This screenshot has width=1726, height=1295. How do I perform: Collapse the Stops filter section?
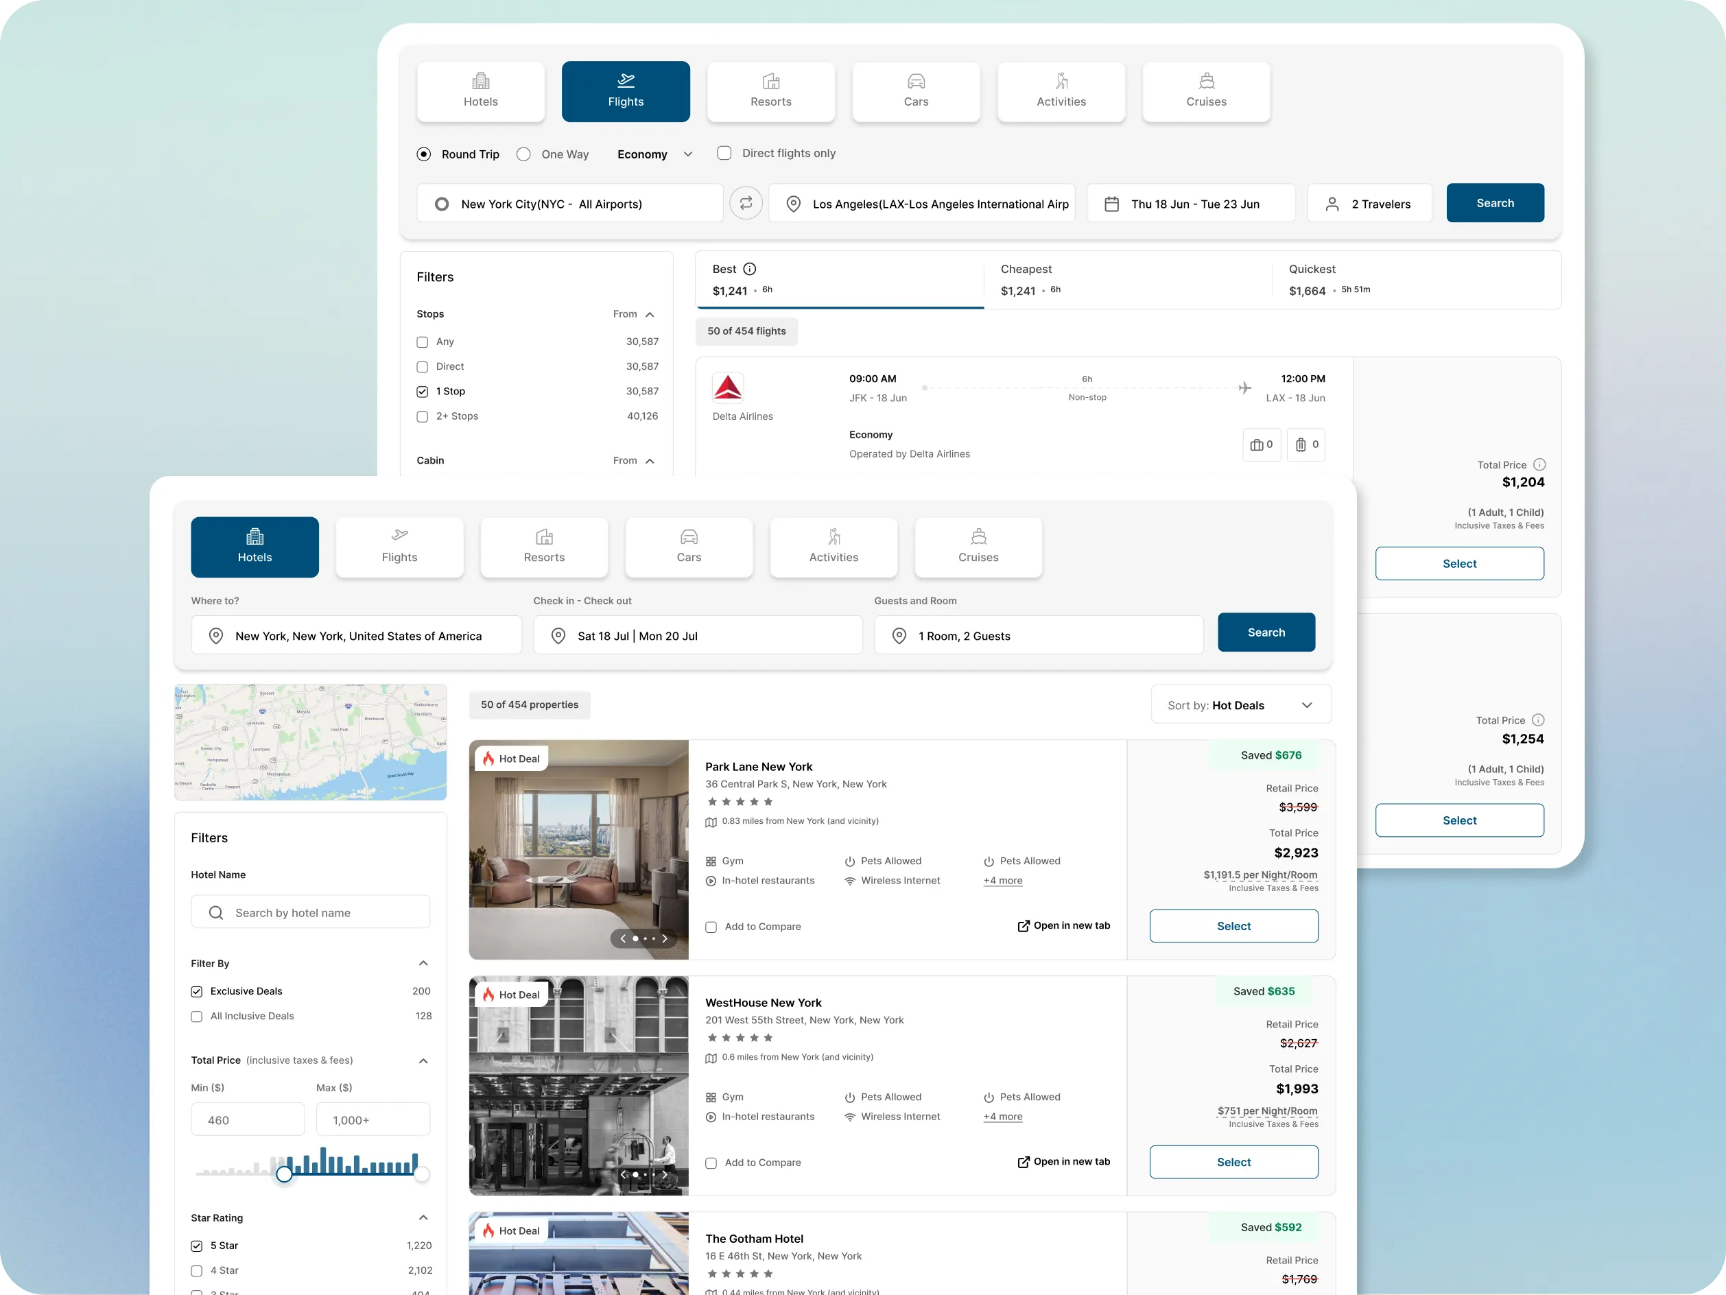click(x=650, y=314)
